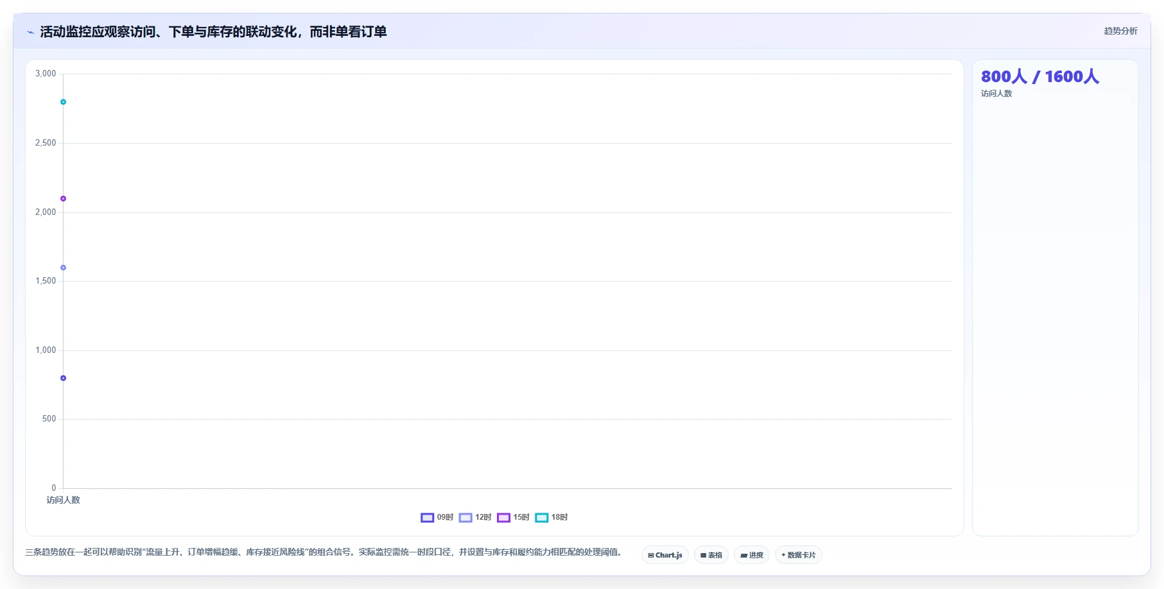
Task: Click the page title 活动监控应观察访问
Action: 213,32
